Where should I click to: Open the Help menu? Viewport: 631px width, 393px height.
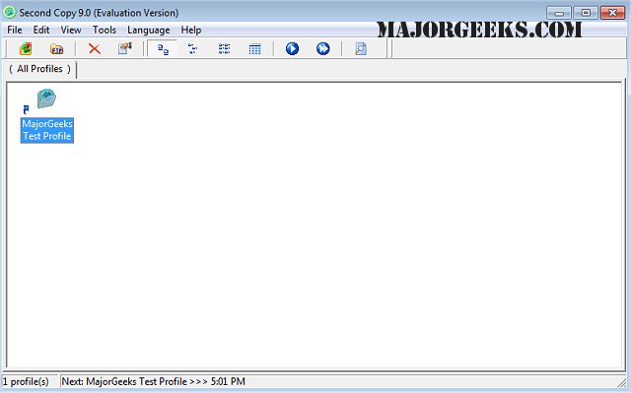(190, 31)
